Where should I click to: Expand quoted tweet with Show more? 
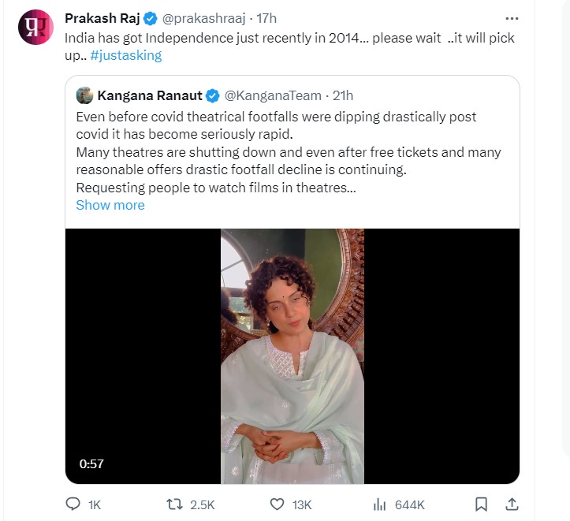(110, 205)
